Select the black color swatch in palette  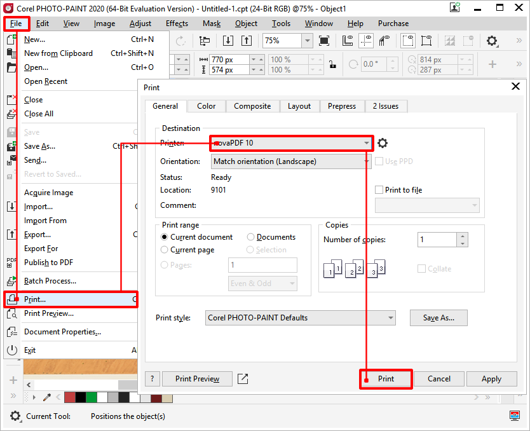(x=81, y=397)
